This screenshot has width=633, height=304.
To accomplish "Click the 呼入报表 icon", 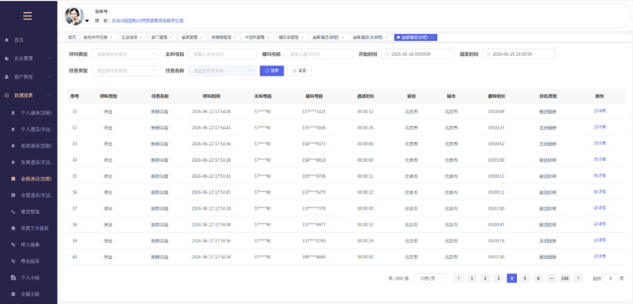I will coord(13,245).
